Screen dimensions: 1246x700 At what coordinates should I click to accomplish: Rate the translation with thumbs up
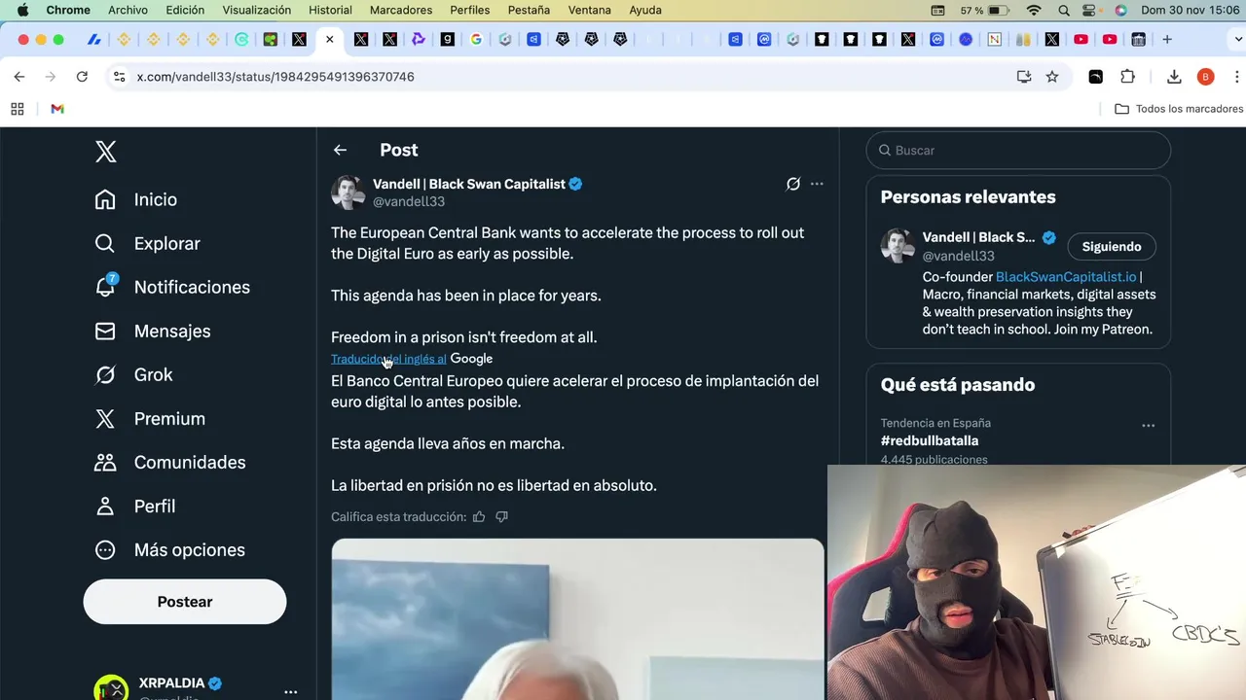[x=479, y=516]
